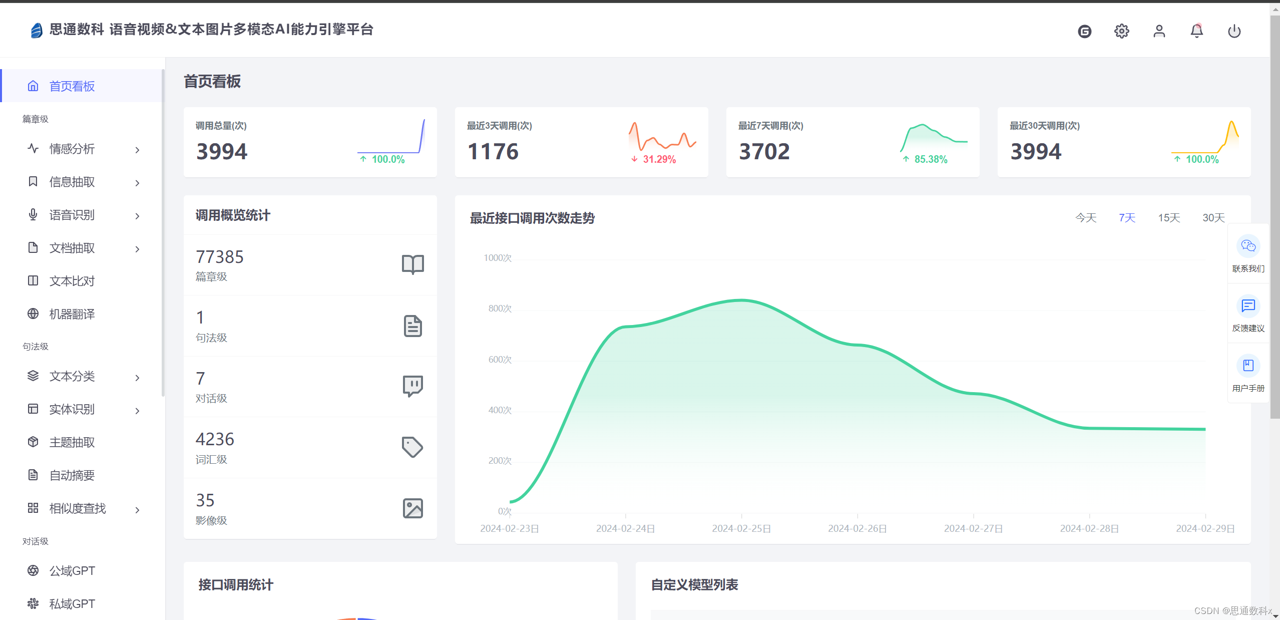Open the 机器翻译 menu item

point(82,314)
